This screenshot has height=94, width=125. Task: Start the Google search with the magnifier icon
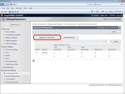coord(121,4)
